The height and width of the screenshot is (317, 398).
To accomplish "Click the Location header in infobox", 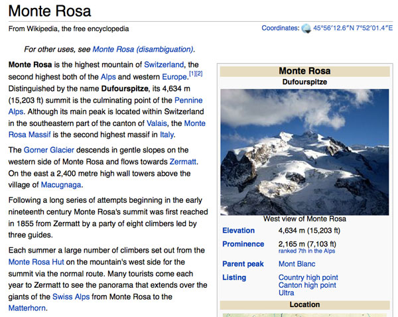I will (x=304, y=304).
